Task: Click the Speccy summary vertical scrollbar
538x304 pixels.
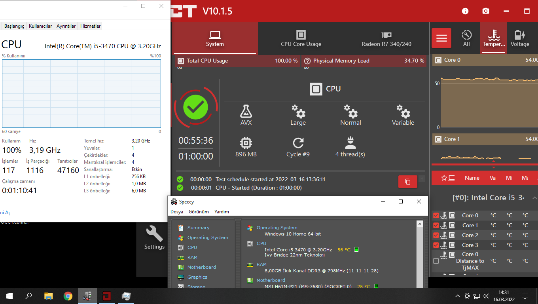Action: click(x=420, y=254)
